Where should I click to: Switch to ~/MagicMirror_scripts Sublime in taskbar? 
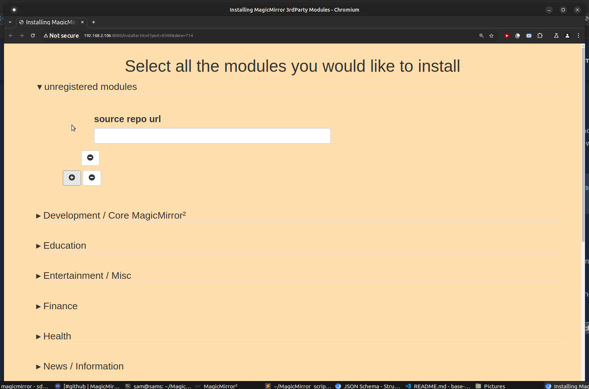(298, 386)
